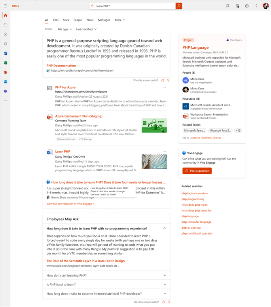Switch to the Messages tab
271x307 pixels.
point(104,20)
